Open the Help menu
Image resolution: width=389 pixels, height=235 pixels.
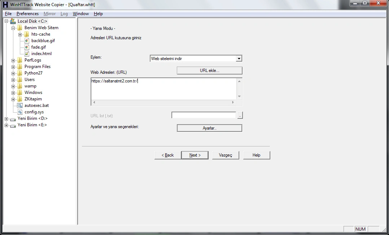[x=98, y=14]
